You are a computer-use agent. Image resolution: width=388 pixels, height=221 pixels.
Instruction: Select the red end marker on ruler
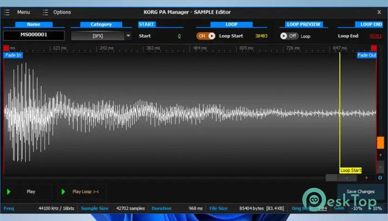point(374,48)
